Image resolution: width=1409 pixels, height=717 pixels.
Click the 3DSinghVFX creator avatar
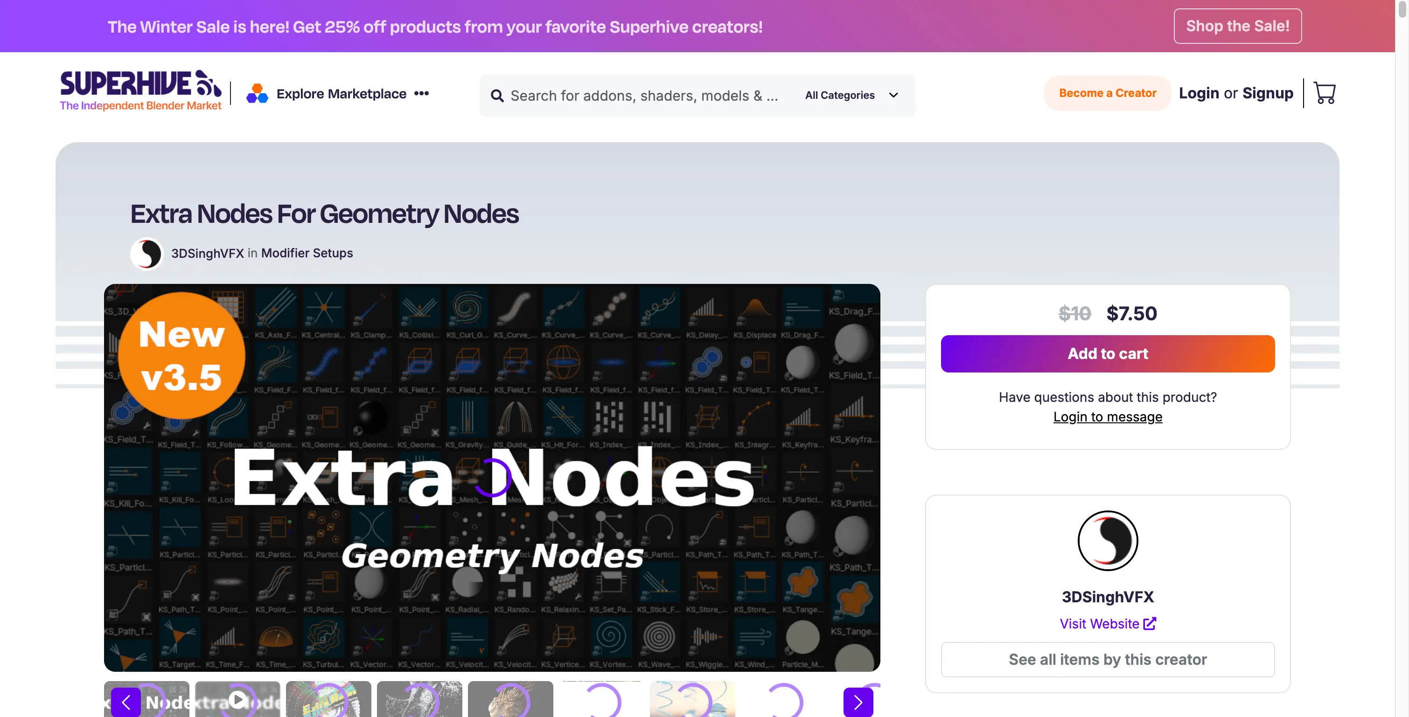1108,540
